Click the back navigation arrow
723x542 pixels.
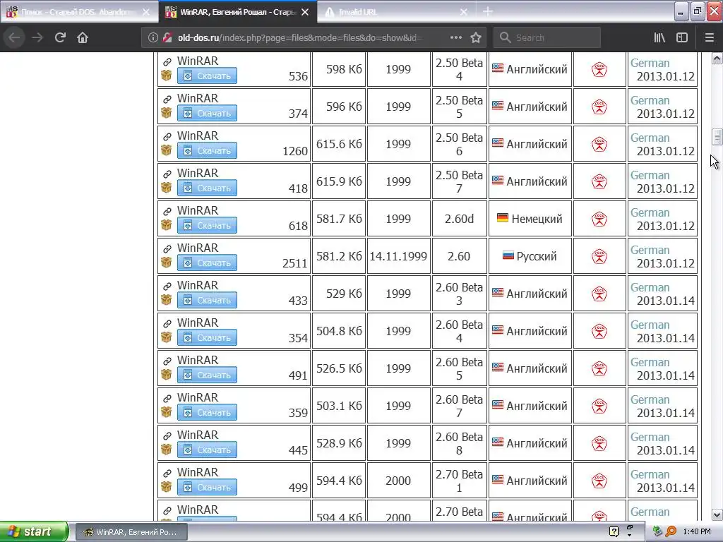pos(14,37)
